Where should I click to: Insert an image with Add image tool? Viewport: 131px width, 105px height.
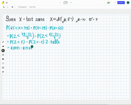tap(3, 59)
